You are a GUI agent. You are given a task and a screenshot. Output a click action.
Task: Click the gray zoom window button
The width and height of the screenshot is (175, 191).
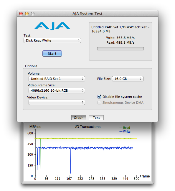pyautogui.click(x=33, y=14)
